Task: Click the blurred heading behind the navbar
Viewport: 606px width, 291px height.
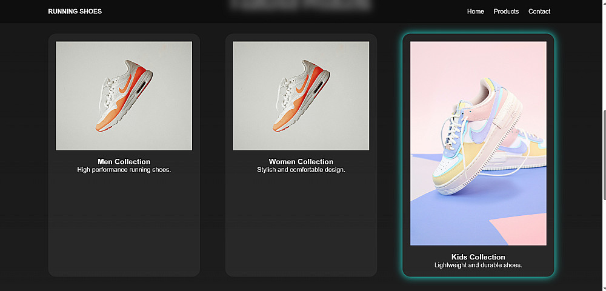Action: [300, 4]
